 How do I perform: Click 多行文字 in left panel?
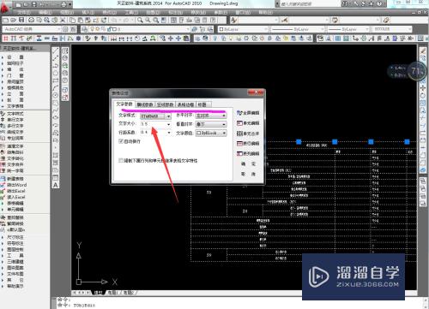click(x=15, y=126)
